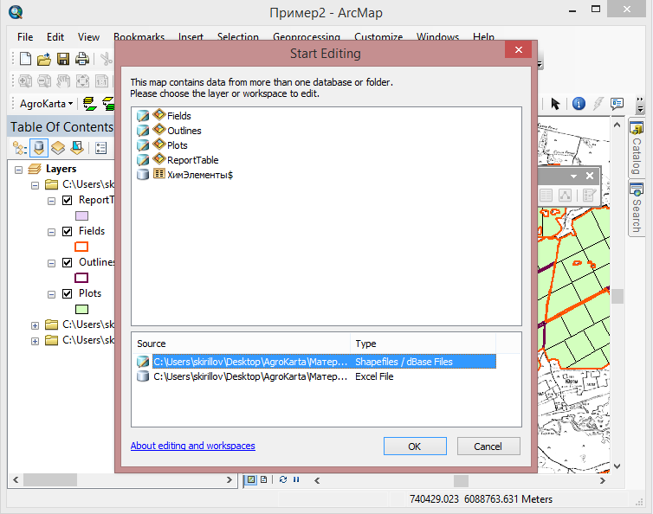Open the Customize menu
The height and width of the screenshot is (514, 653).
378,37
